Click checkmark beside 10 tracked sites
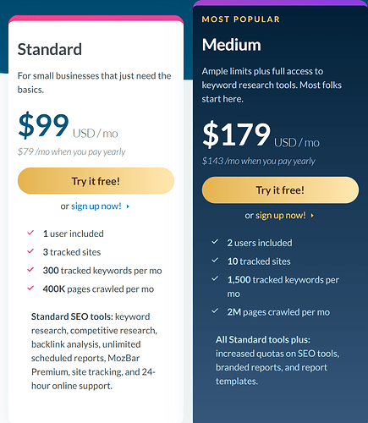 coord(215,261)
